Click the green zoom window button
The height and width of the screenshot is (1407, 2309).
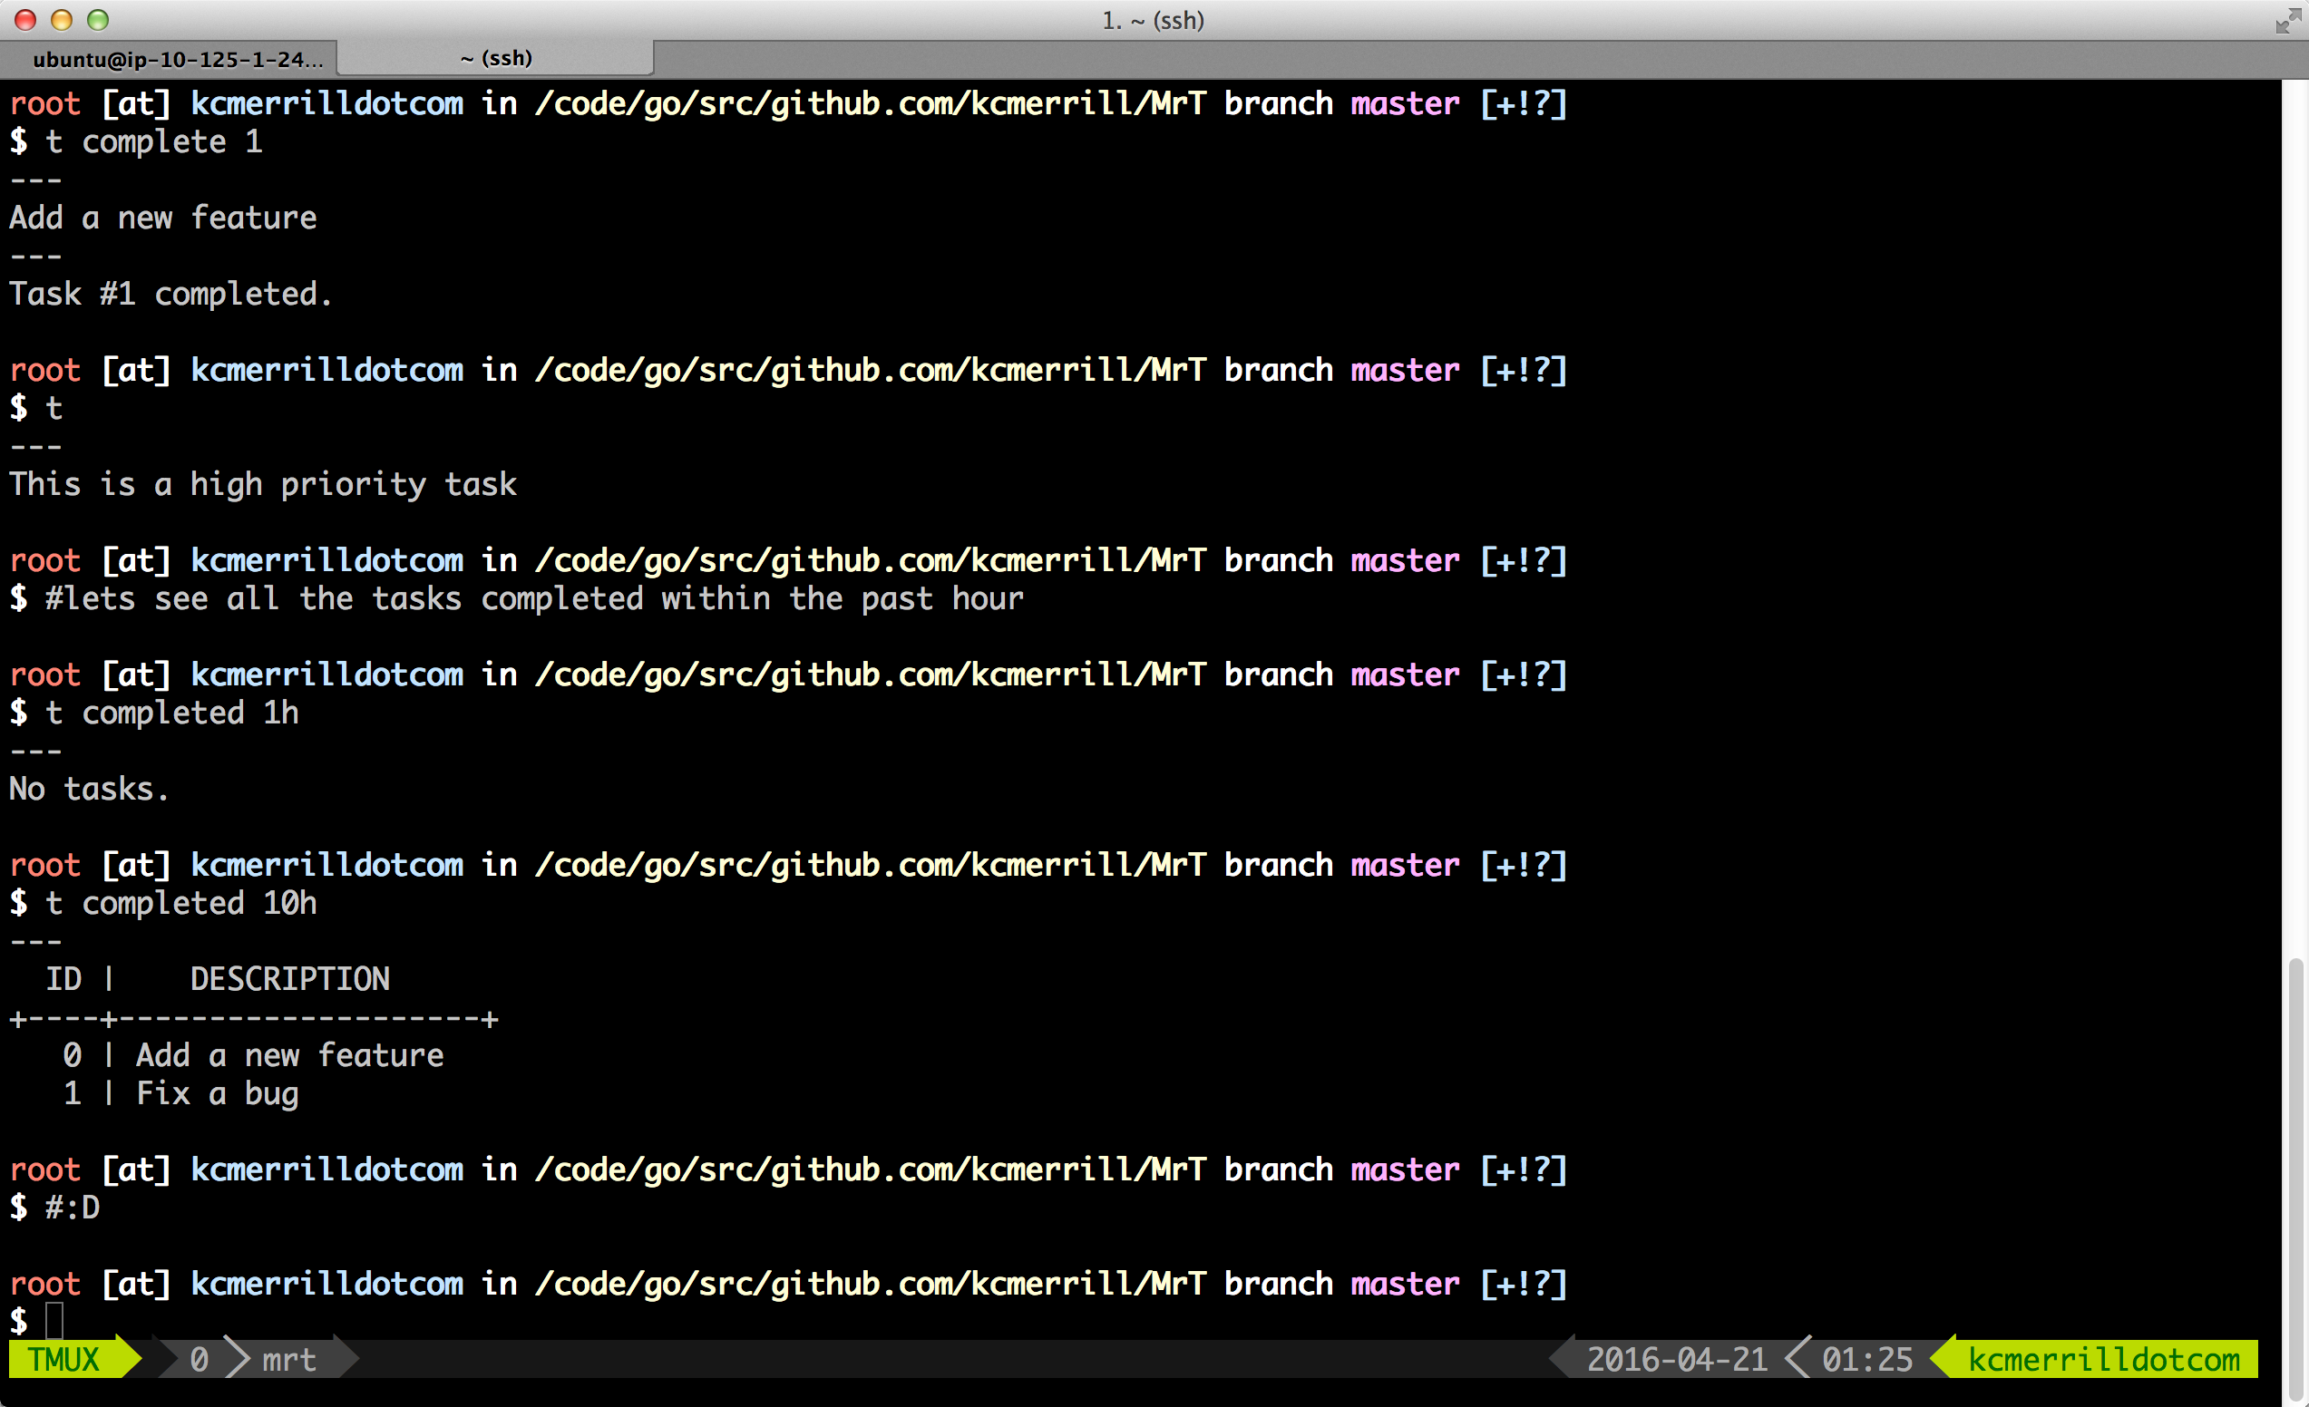(x=97, y=20)
